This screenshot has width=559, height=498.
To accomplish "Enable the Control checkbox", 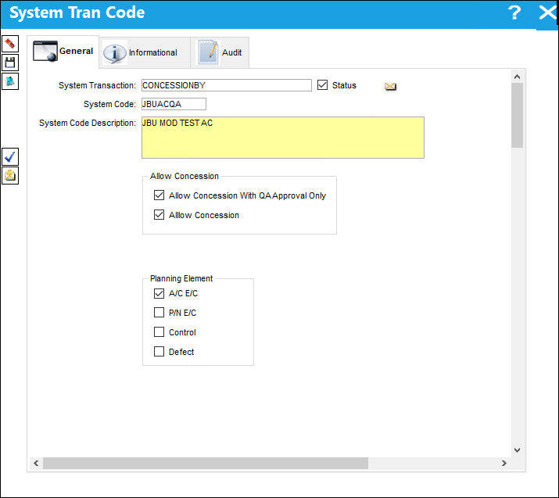I will (x=159, y=332).
